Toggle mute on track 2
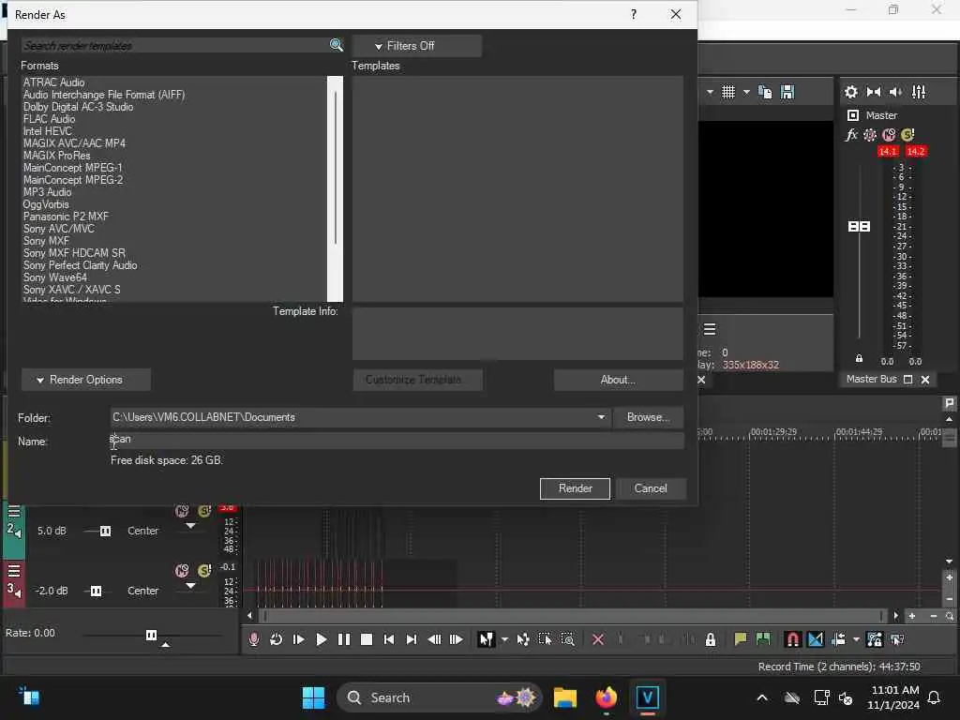960x720 pixels. click(182, 511)
